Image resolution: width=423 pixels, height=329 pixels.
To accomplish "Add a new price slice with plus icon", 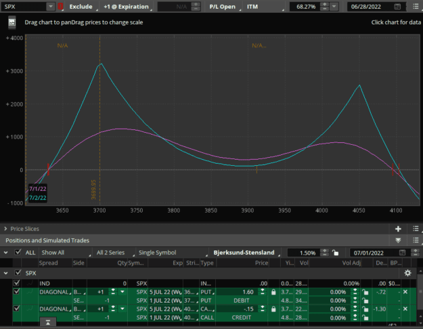I will [398, 229].
